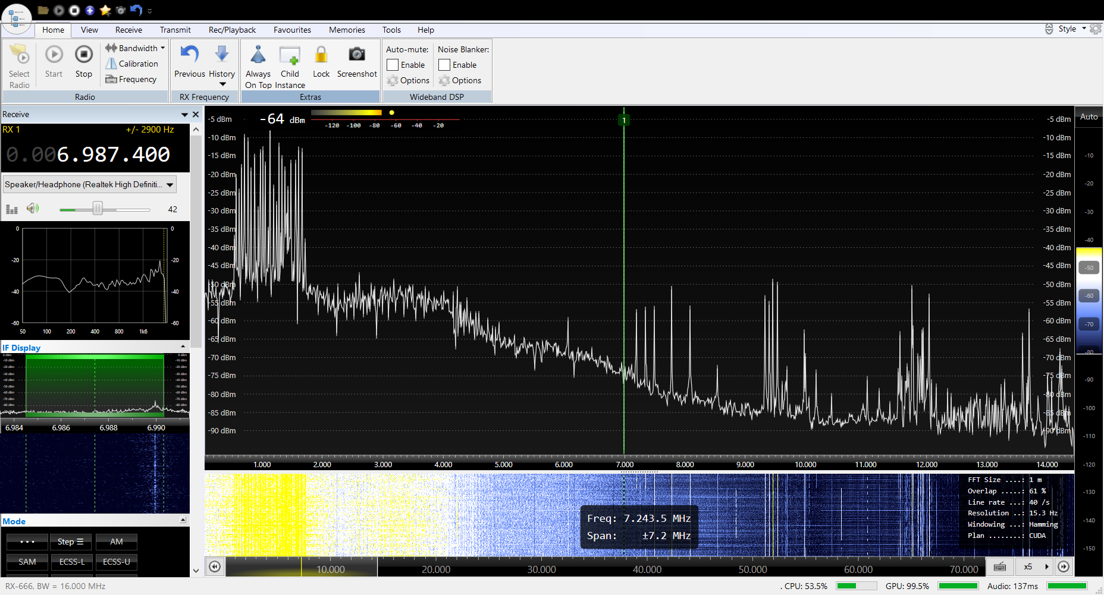The image size is (1104, 595).
Task: Switch to the Receive ribbon tab
Action: (x=128, y=30)
